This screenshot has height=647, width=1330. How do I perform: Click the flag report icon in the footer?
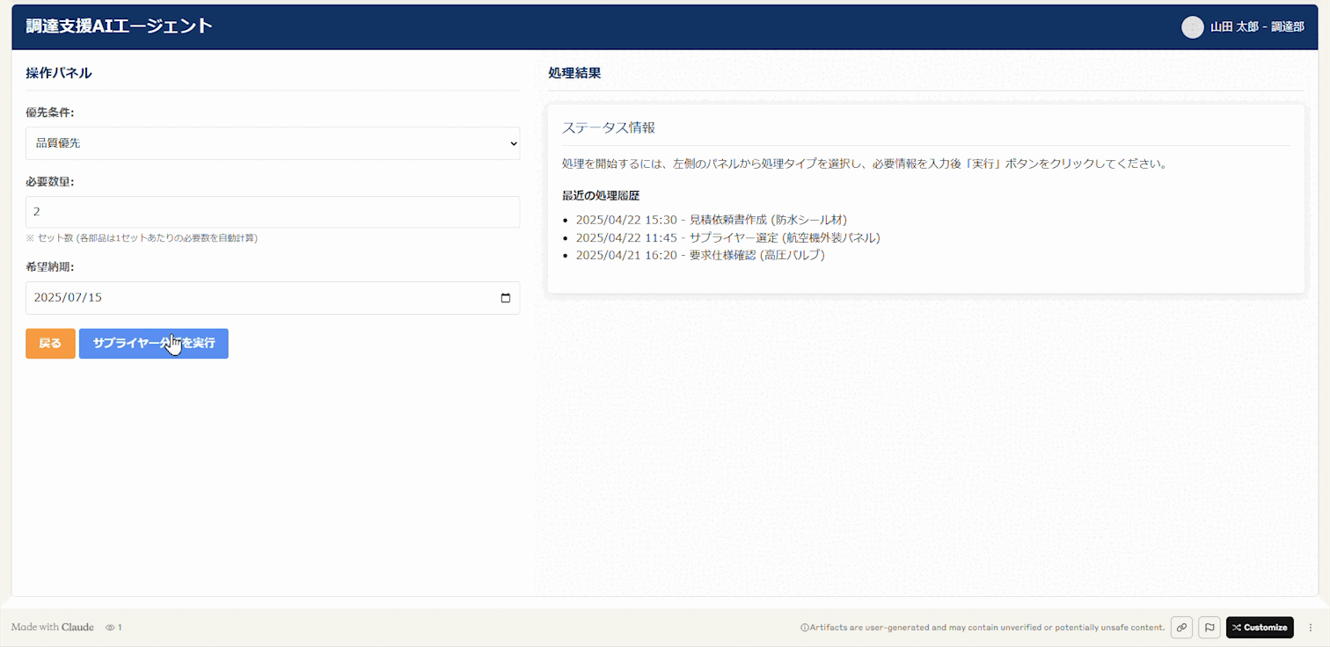pos(1209,627)
